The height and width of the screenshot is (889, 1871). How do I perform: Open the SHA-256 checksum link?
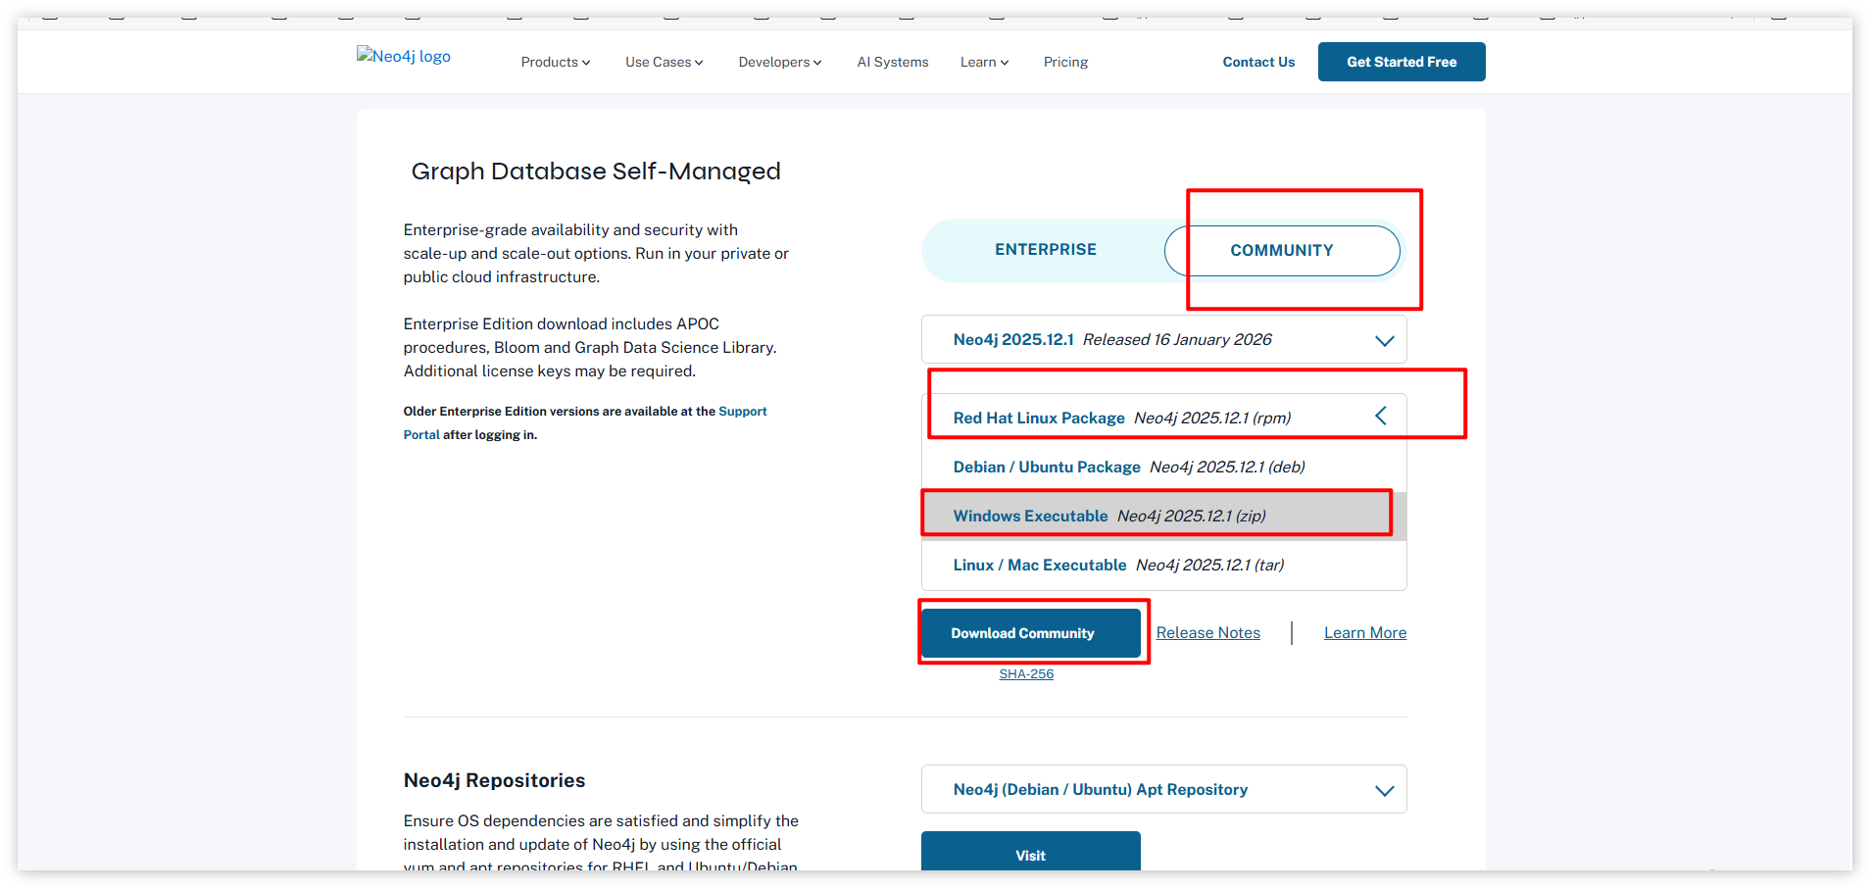(x=1026, y=674)
